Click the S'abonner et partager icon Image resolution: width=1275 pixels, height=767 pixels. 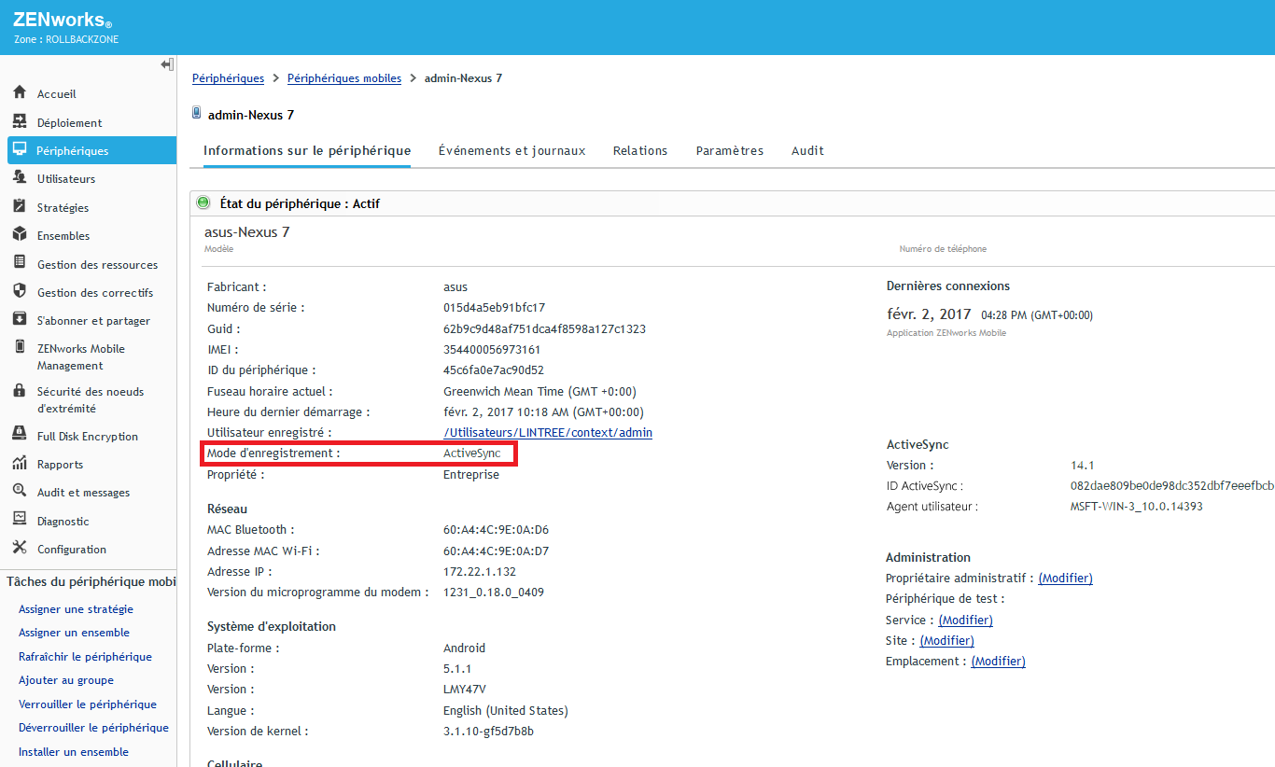[x=20, y=320]
